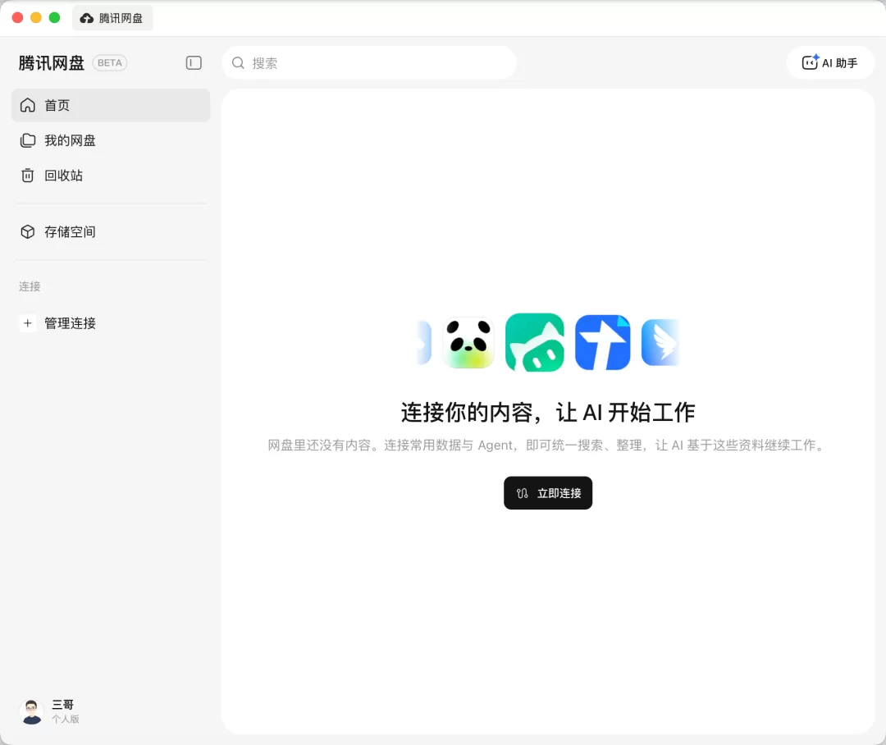Click the 连接 section label
Viewport: 886px width, 745px height.
(x=30, y=286)
